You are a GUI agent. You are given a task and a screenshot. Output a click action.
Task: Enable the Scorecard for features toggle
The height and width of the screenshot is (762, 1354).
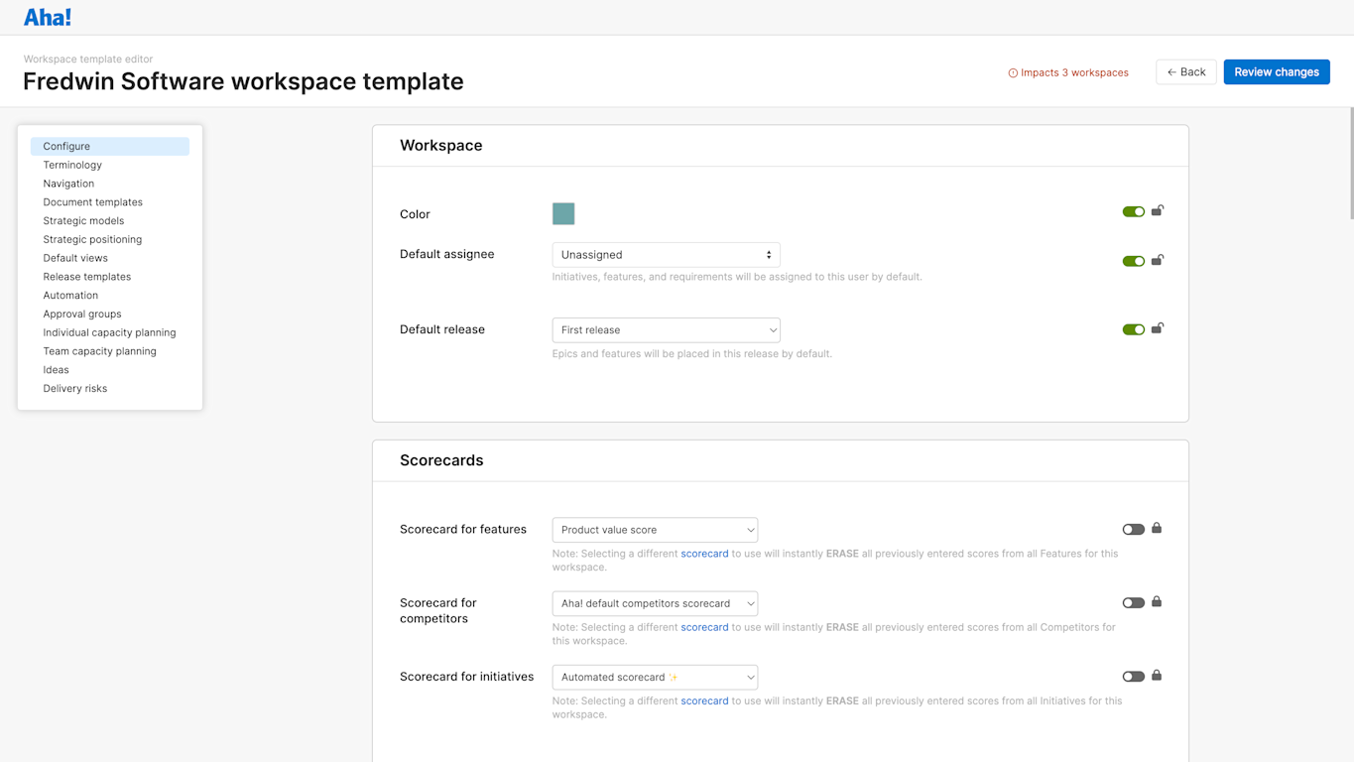(x=1133, y=529)
